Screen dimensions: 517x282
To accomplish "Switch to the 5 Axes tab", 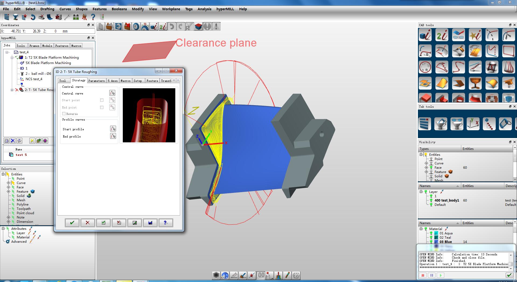I will (113, 81).
